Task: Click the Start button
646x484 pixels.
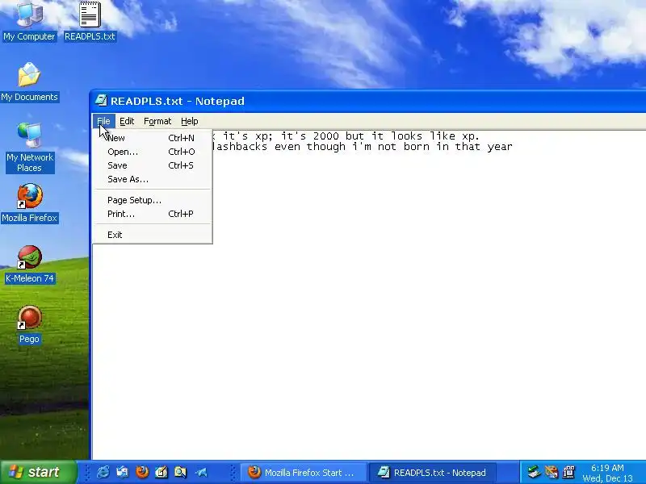Action: (38, 472)
